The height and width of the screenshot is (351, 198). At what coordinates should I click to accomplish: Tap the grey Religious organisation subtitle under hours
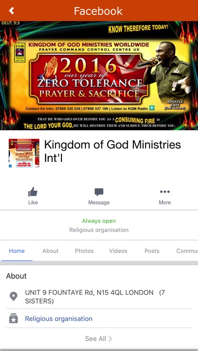coord(99,230)
